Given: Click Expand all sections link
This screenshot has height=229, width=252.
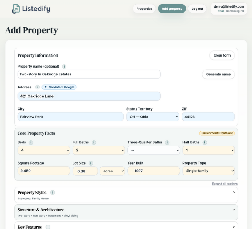Looking at the screenshot, I should click(225, 184).
